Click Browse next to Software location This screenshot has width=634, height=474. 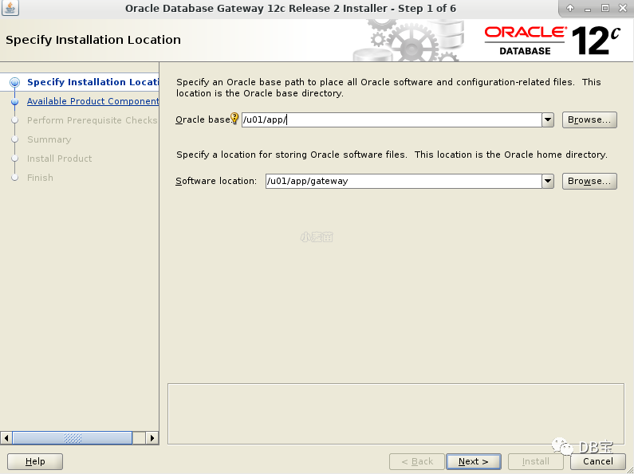pyautogui.click(x=589, y=182)
